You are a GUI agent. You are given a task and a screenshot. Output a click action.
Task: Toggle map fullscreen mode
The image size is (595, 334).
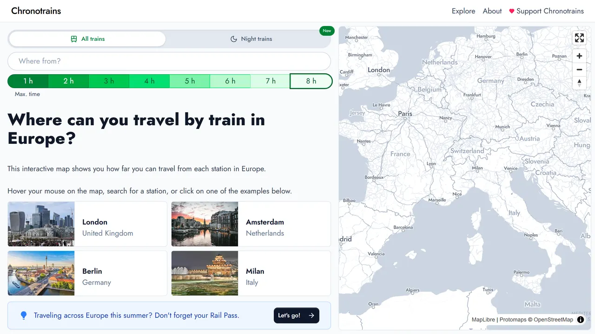point(579,38)
